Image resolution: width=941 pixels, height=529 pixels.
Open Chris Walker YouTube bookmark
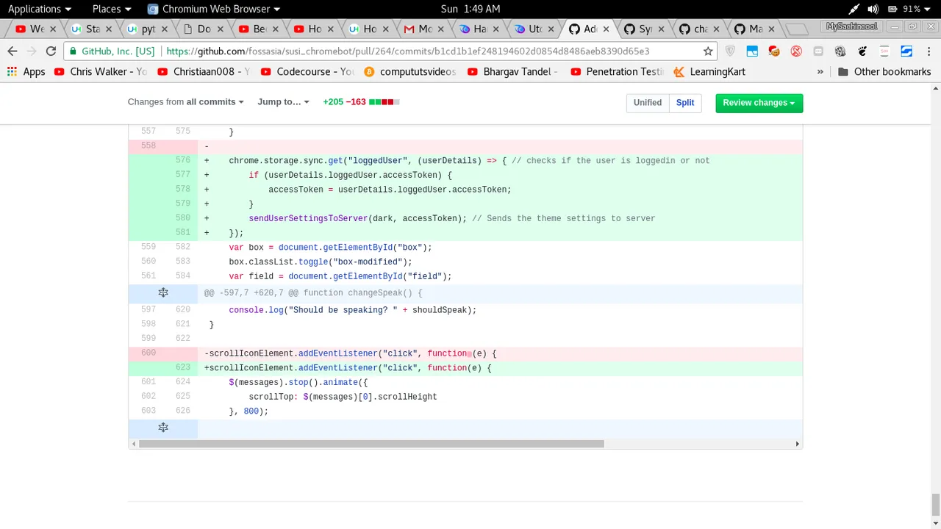pos(100,71)
